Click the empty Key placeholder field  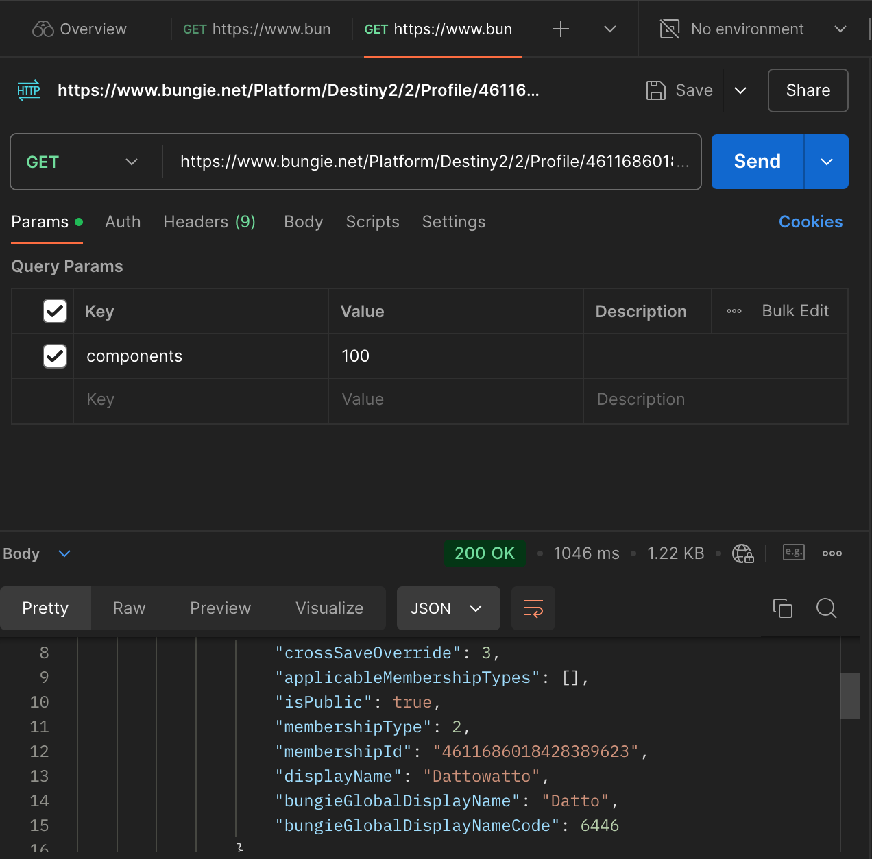tap(201, 399)
